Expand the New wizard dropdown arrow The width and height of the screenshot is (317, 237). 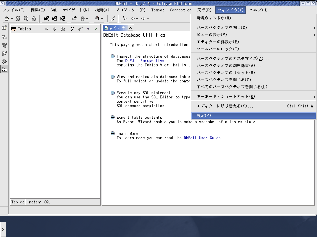[11, 19]
